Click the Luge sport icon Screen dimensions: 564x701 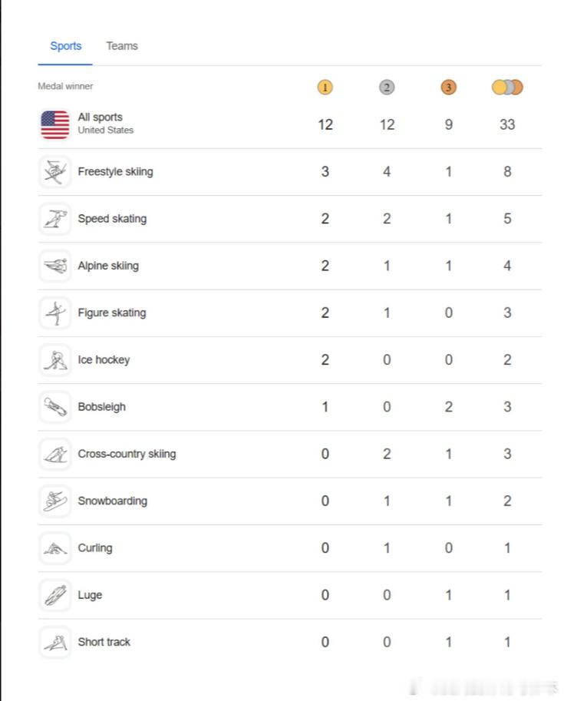(x=55, y=595)
